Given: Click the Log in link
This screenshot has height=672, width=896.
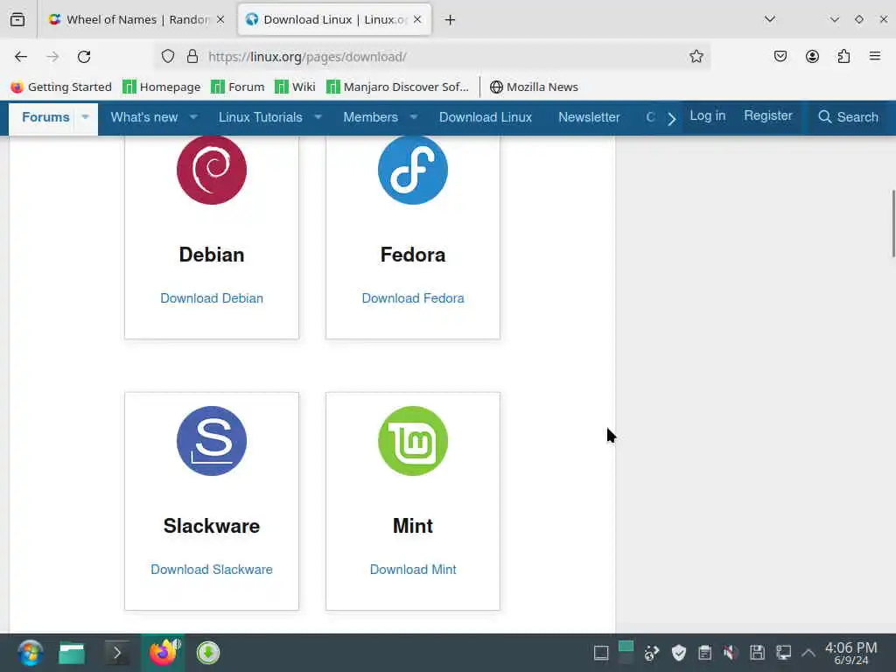Looking at the screenshot, I should 707,115.
